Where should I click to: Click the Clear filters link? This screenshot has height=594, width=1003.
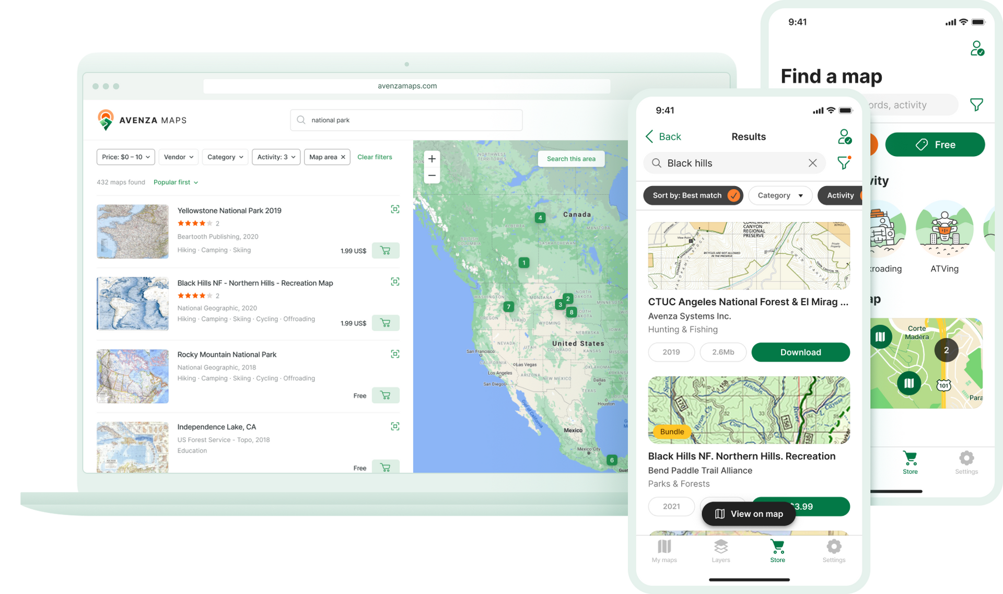coord(375,157)
